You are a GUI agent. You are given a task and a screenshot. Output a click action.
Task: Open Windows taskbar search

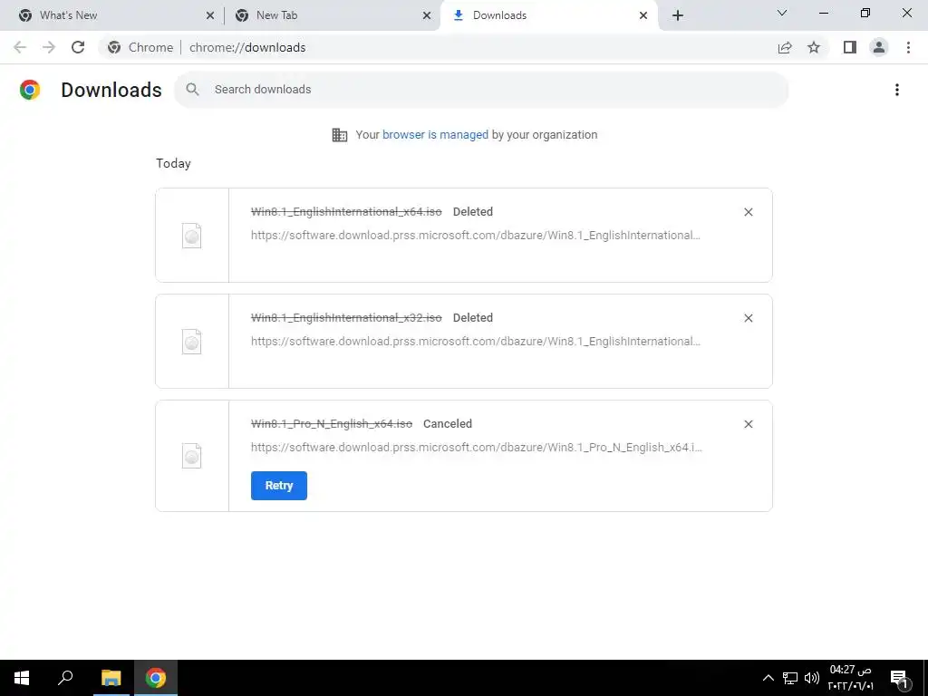pyautogui.click(x=65, y=678)
